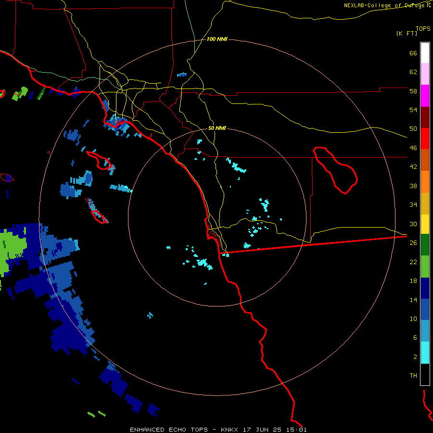This screenshot has width=433, height=433.
Task: Pick the light blue legend swatch
Action: click(x=425, y=331)
